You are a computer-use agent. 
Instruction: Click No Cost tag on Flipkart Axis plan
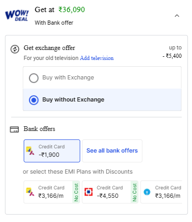click(x=76, y=192)
